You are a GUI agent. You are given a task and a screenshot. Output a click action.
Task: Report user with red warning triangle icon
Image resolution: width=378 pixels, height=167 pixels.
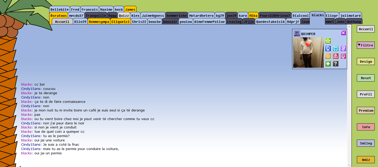(336, 56)
